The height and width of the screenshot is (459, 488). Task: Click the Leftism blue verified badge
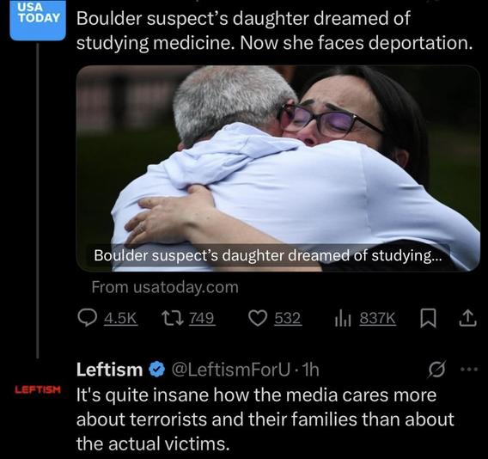tap(157, 370)
